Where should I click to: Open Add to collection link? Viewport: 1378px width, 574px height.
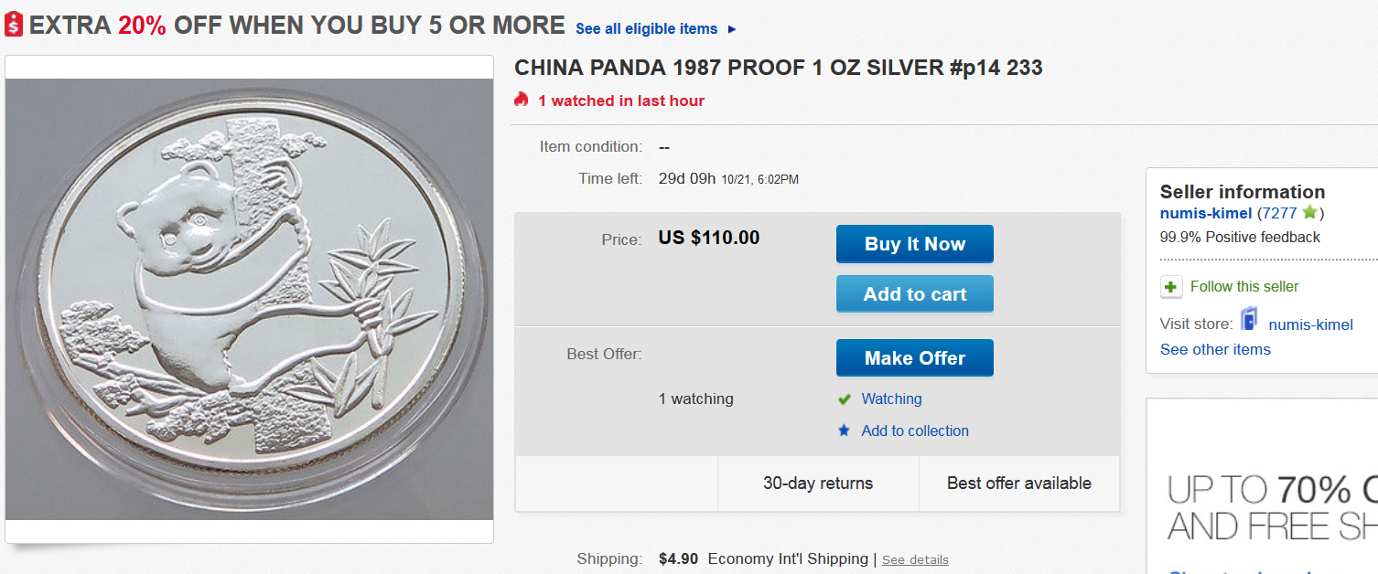coord(915,430)
